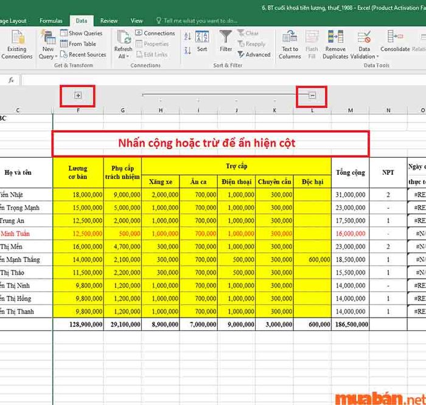
Task: Switch to the Review tab
Action: [x=109, y=21]
